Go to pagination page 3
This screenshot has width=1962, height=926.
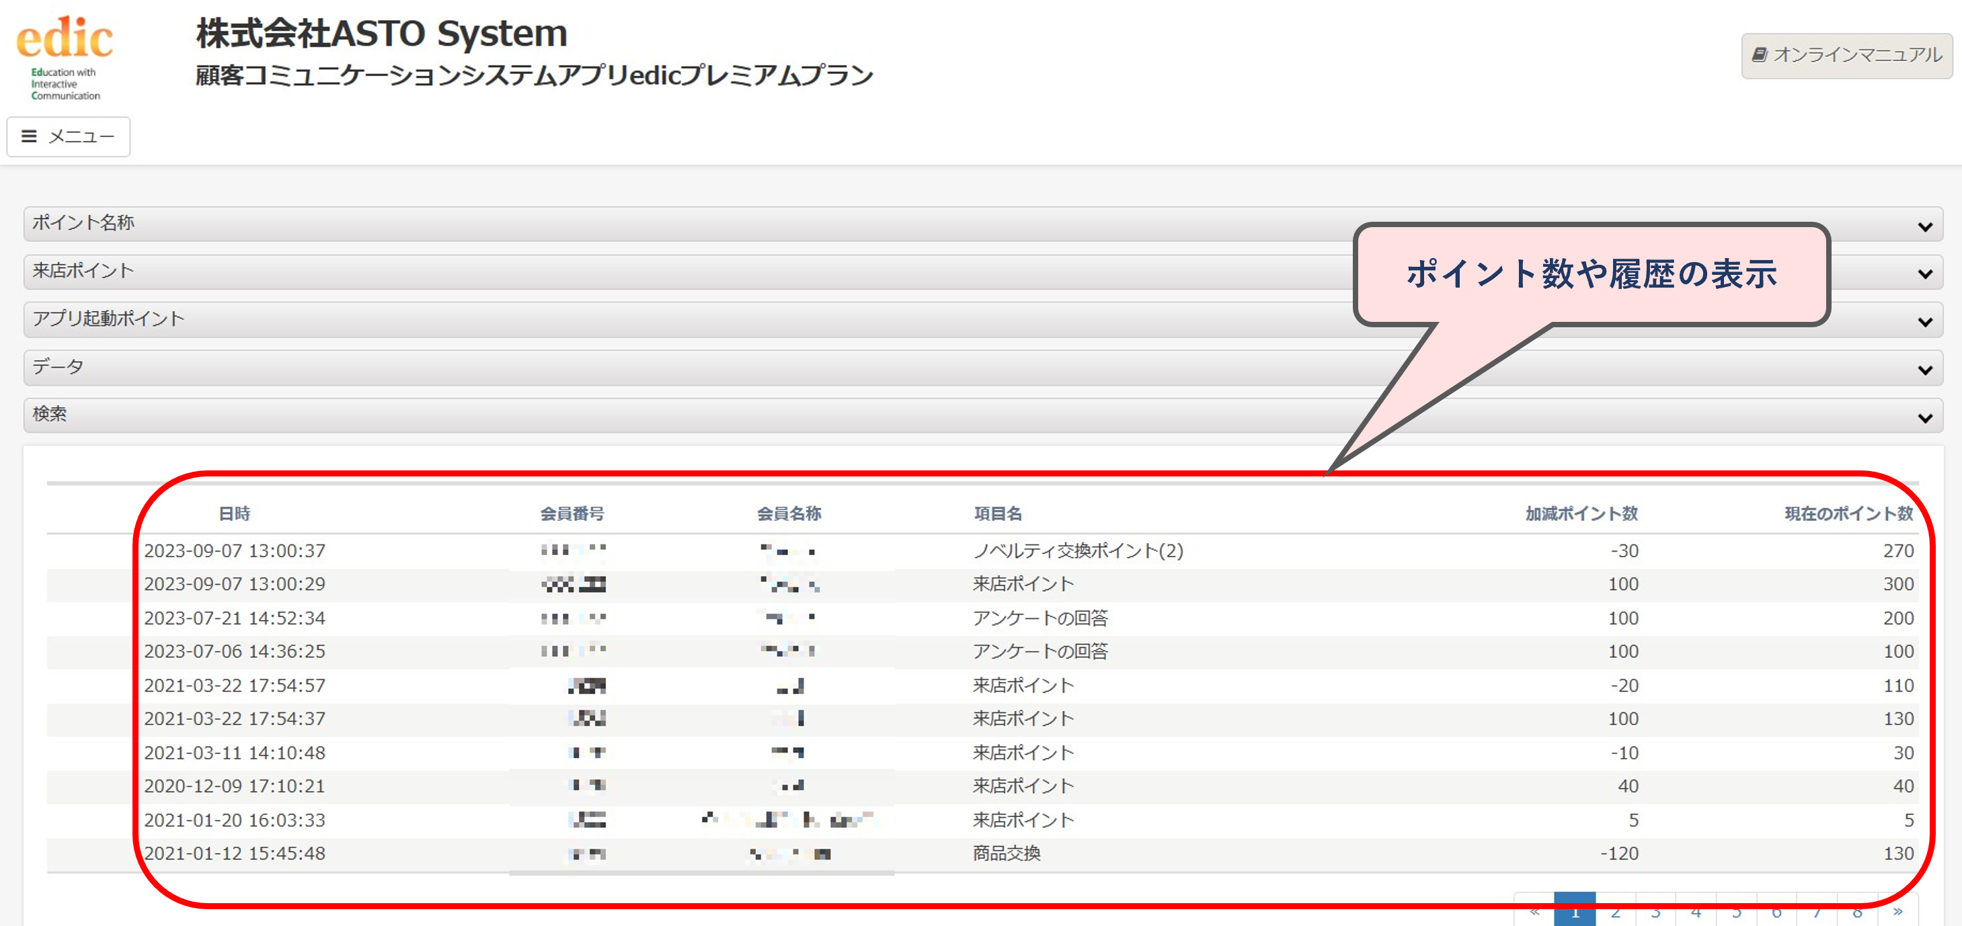[x=1655, y=911]
